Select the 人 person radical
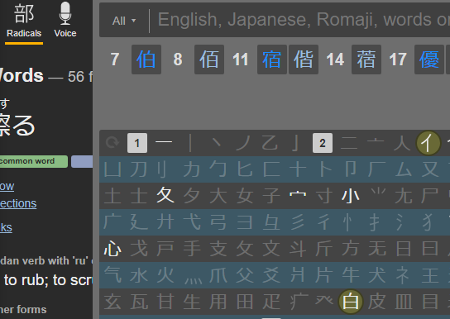This screenshot has width=450, height=319. tap(402, 142)
